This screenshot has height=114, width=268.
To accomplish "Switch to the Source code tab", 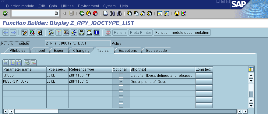I will tap(156, 51).
